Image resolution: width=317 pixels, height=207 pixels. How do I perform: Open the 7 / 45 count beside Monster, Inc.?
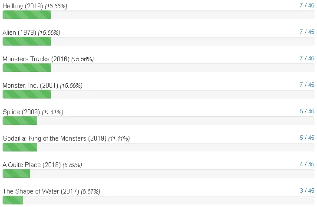[307, 85]
